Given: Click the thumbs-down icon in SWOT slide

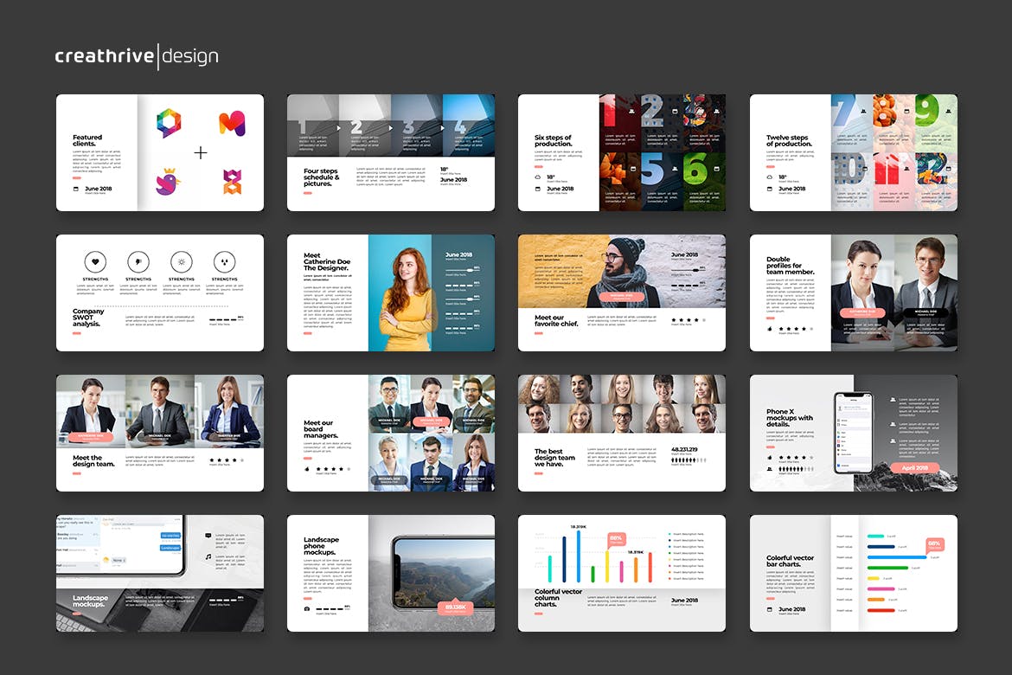Looking at the screenshot, I should pyautogui.click(x=138, y=261).
